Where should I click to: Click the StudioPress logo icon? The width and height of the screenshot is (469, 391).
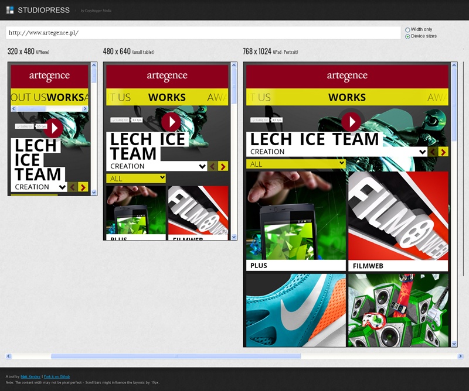(10, 10)
